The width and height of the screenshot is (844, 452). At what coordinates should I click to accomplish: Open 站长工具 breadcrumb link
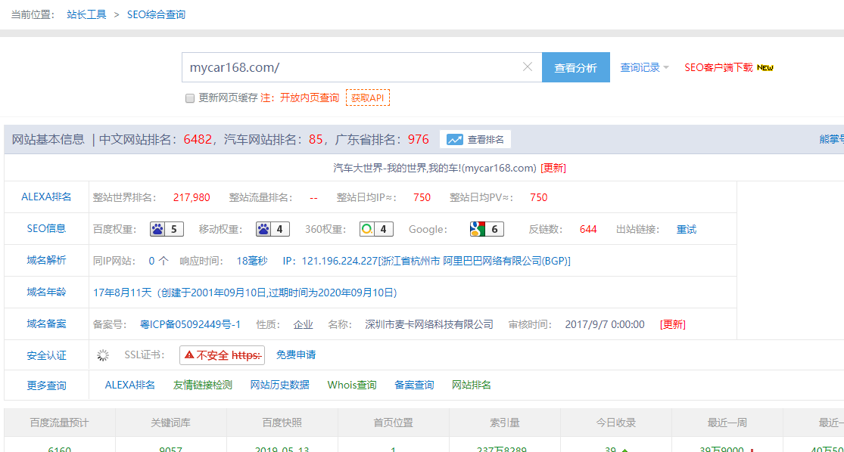pos(86,14)
